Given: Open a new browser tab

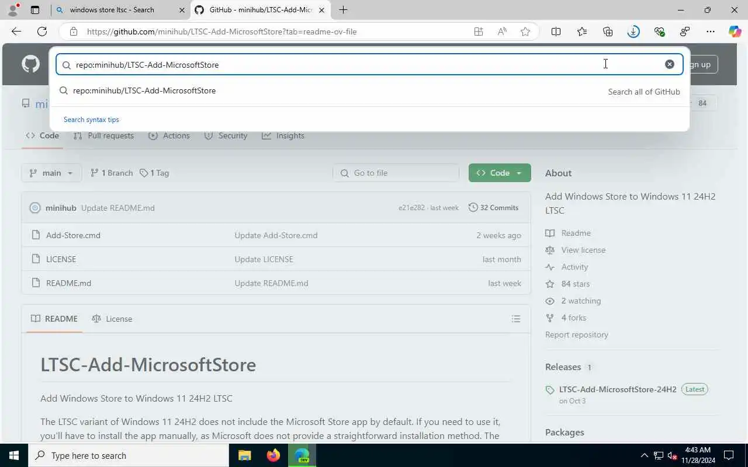Looking at the screenshot, I should point(343,10).
